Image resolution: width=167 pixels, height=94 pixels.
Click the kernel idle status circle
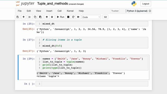pyautogui.click(x=150, y=11)
